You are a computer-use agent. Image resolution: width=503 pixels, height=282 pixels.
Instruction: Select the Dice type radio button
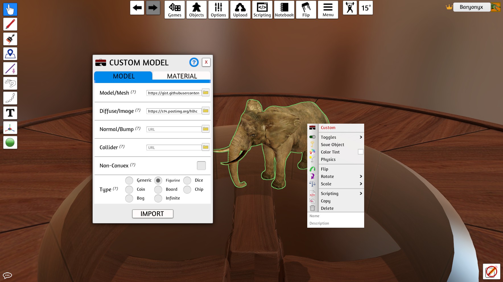(x=187, y=181)
